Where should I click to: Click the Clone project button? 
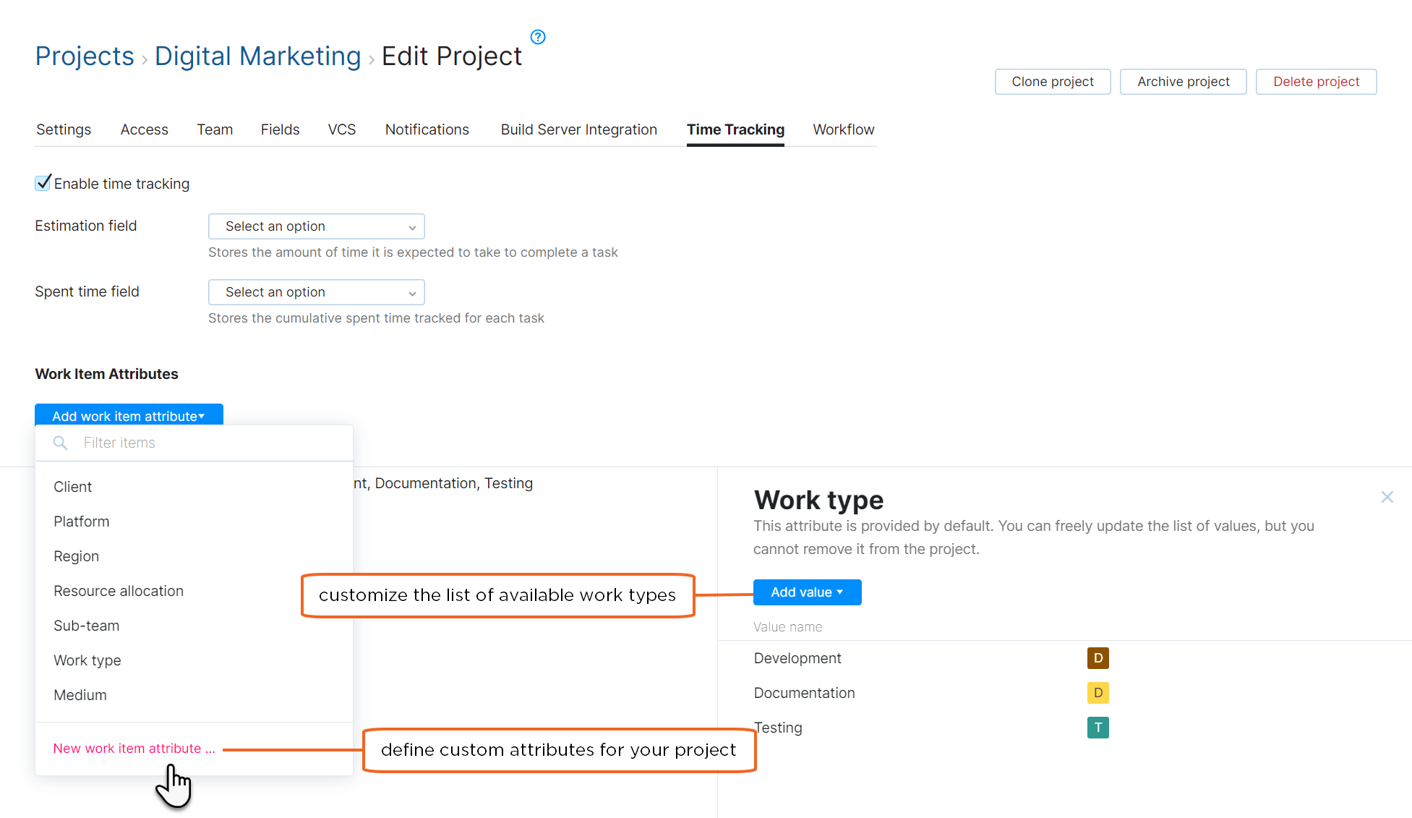(x=1053, y=81)
